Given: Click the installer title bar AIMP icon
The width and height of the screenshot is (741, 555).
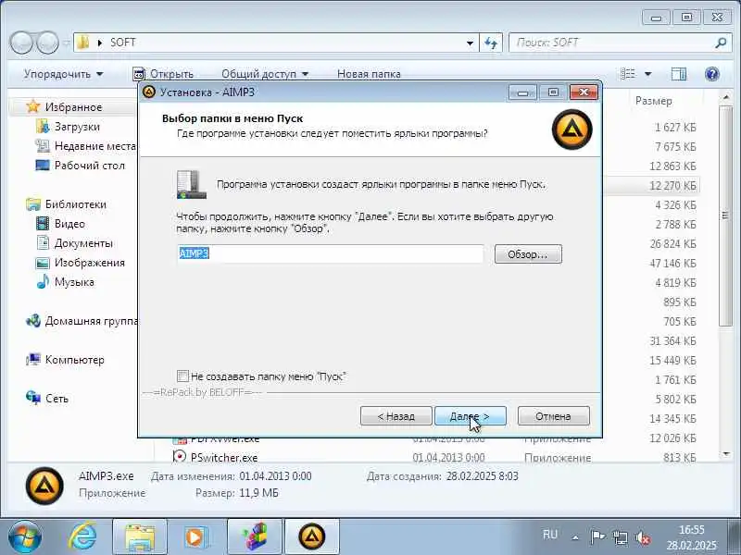Looking at the screenshot, I should click(x=149, y=92).
